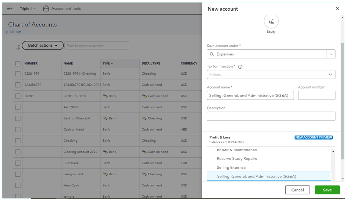Click the bank feed icon for 20201 RC Bank
This screenshot has width=347, height=201.
105,96
